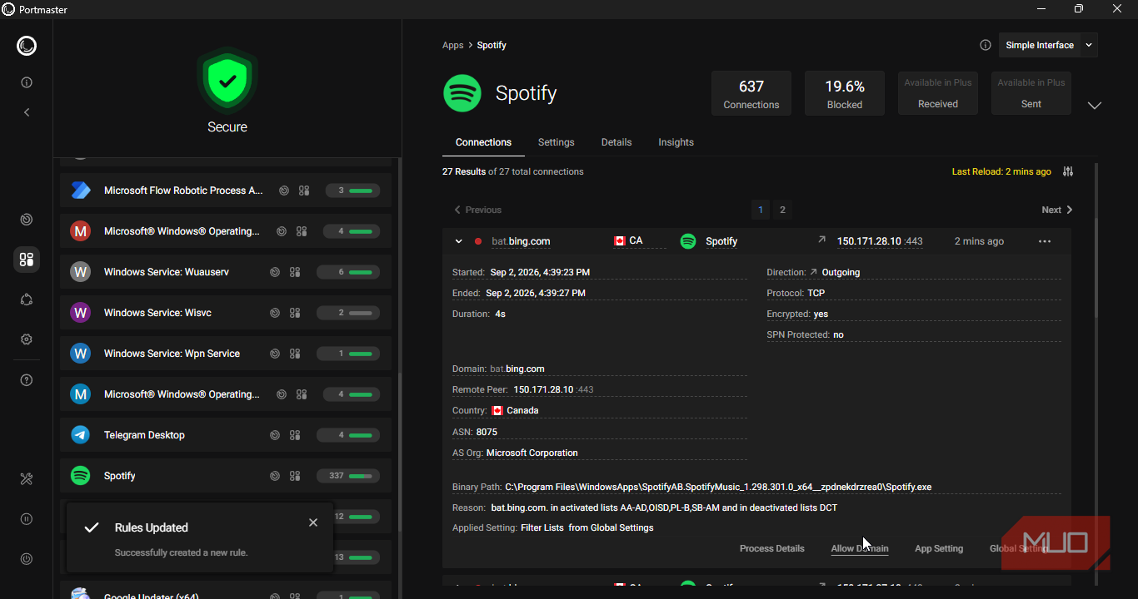This screenshot has width=1138, height=599.
Task: Click App Setting link
Action: [x=939, y=548]
